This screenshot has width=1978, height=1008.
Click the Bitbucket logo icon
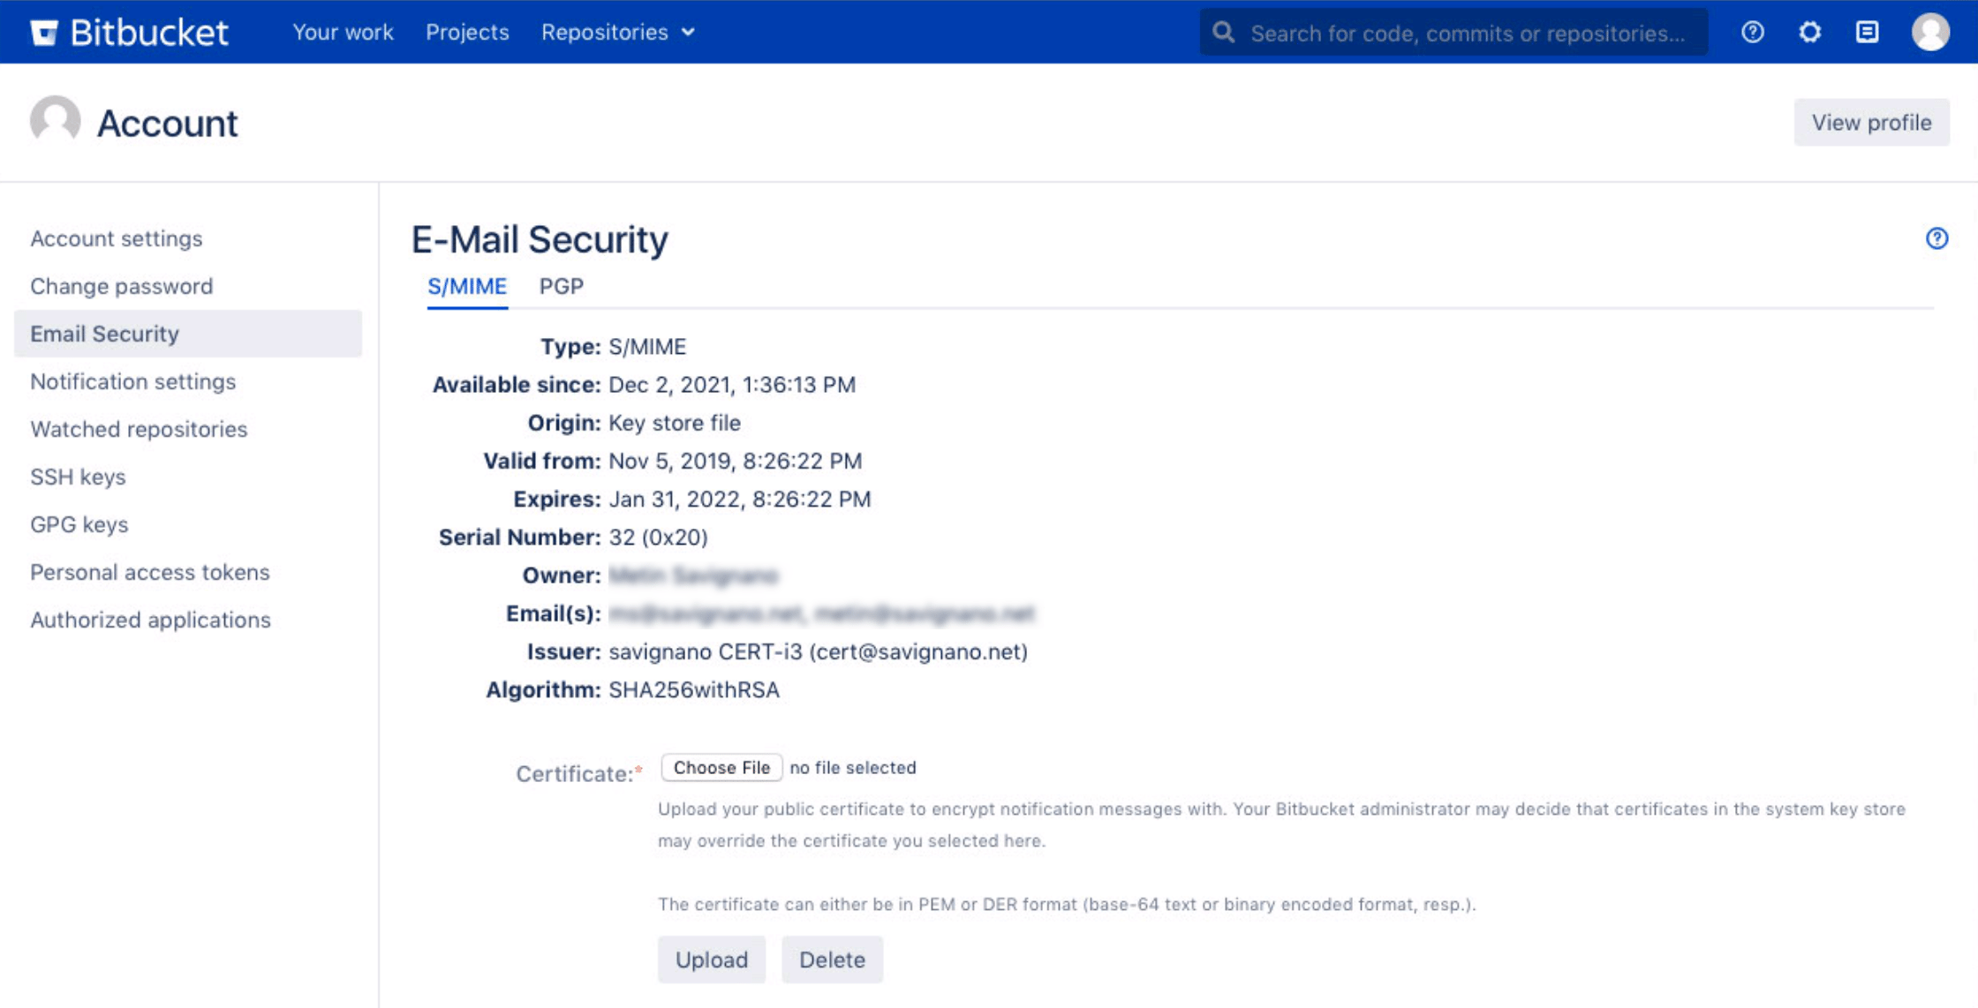[x=44, y=33]
